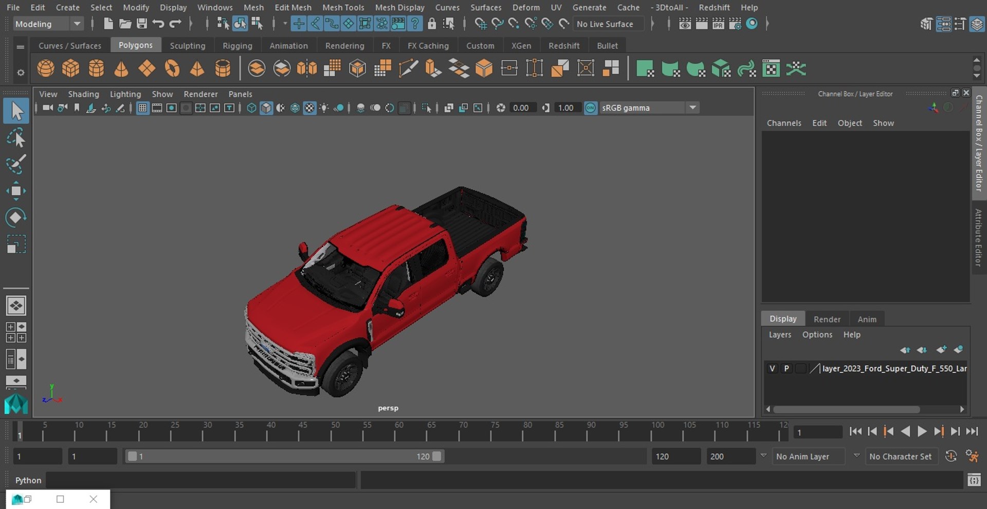Create a polygon sphere from shelf
The width and height of the screenshot is (987, 509).
(x=46, y=68)
